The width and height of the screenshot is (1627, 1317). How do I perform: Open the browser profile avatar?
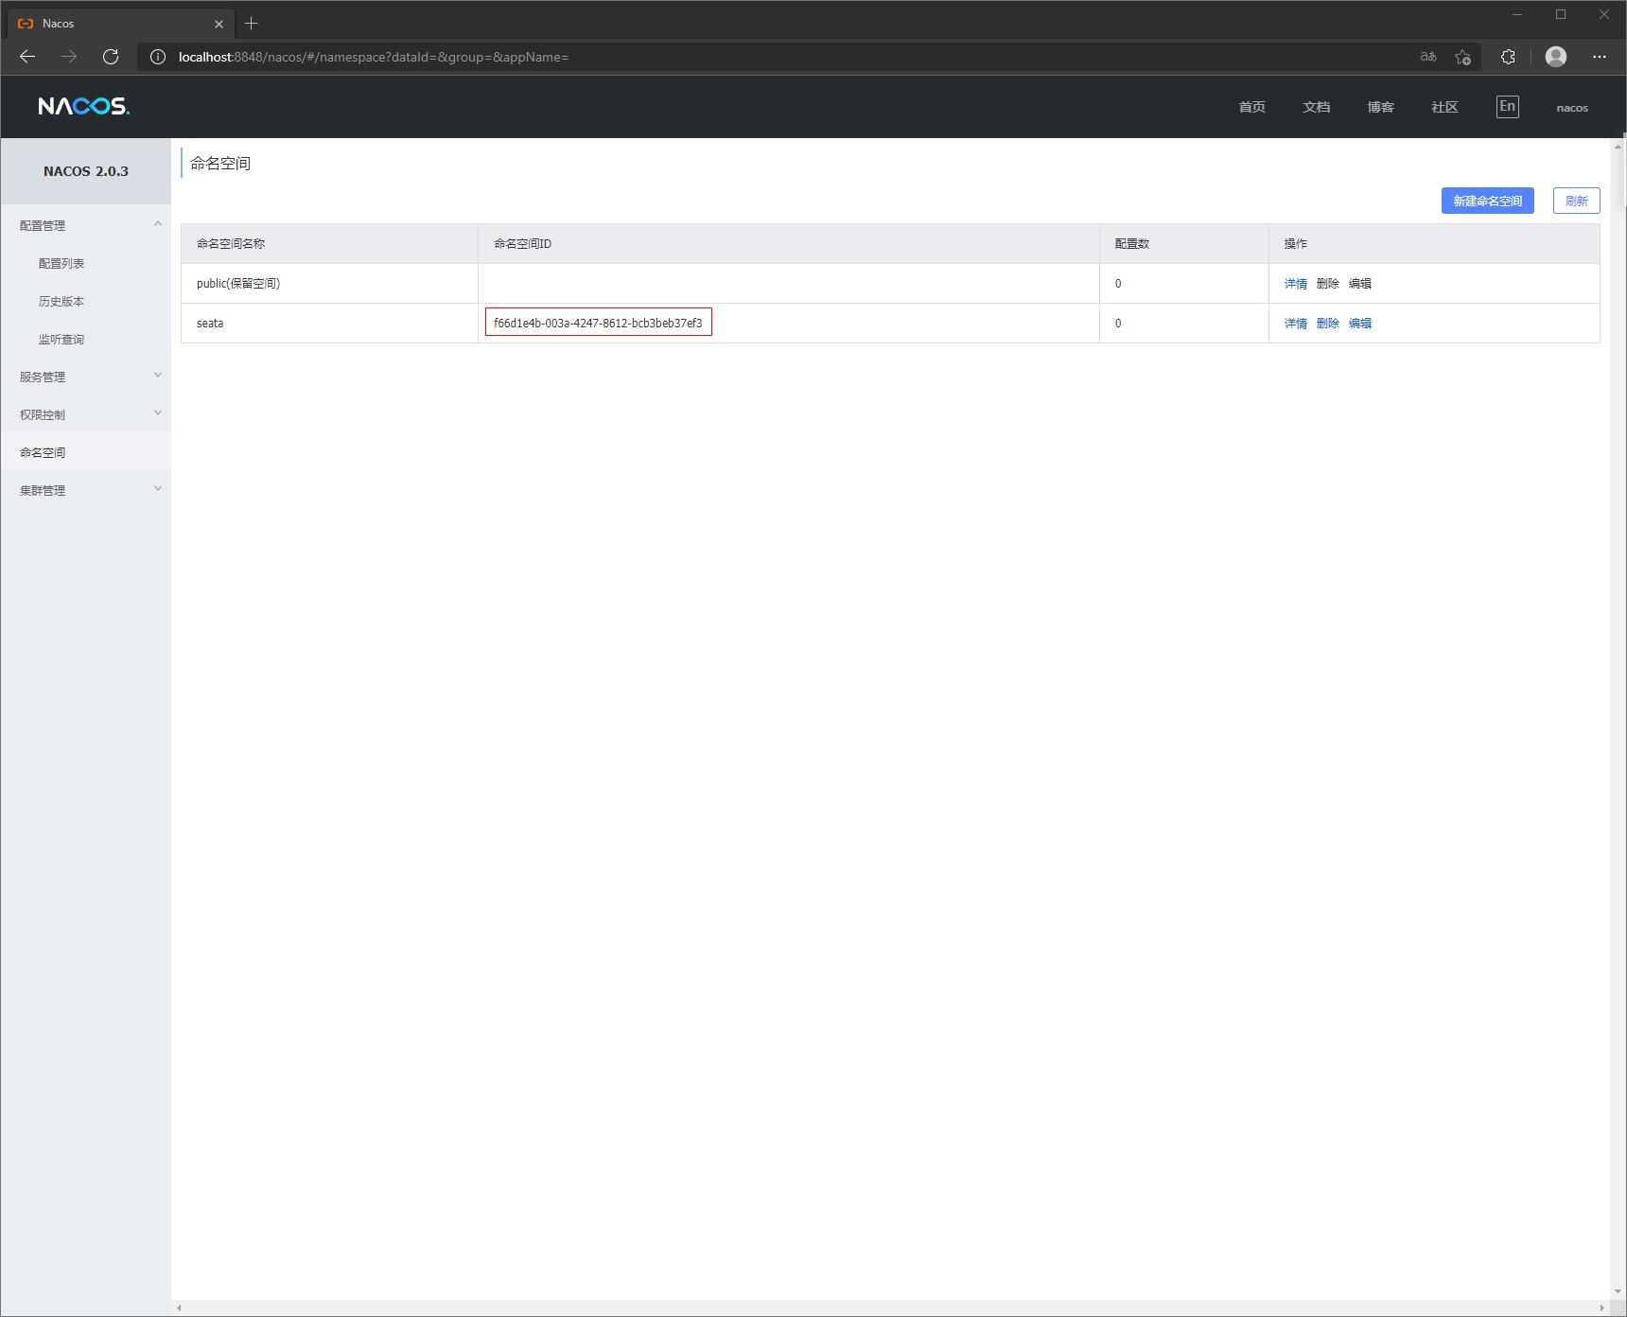click(1556, 57)
